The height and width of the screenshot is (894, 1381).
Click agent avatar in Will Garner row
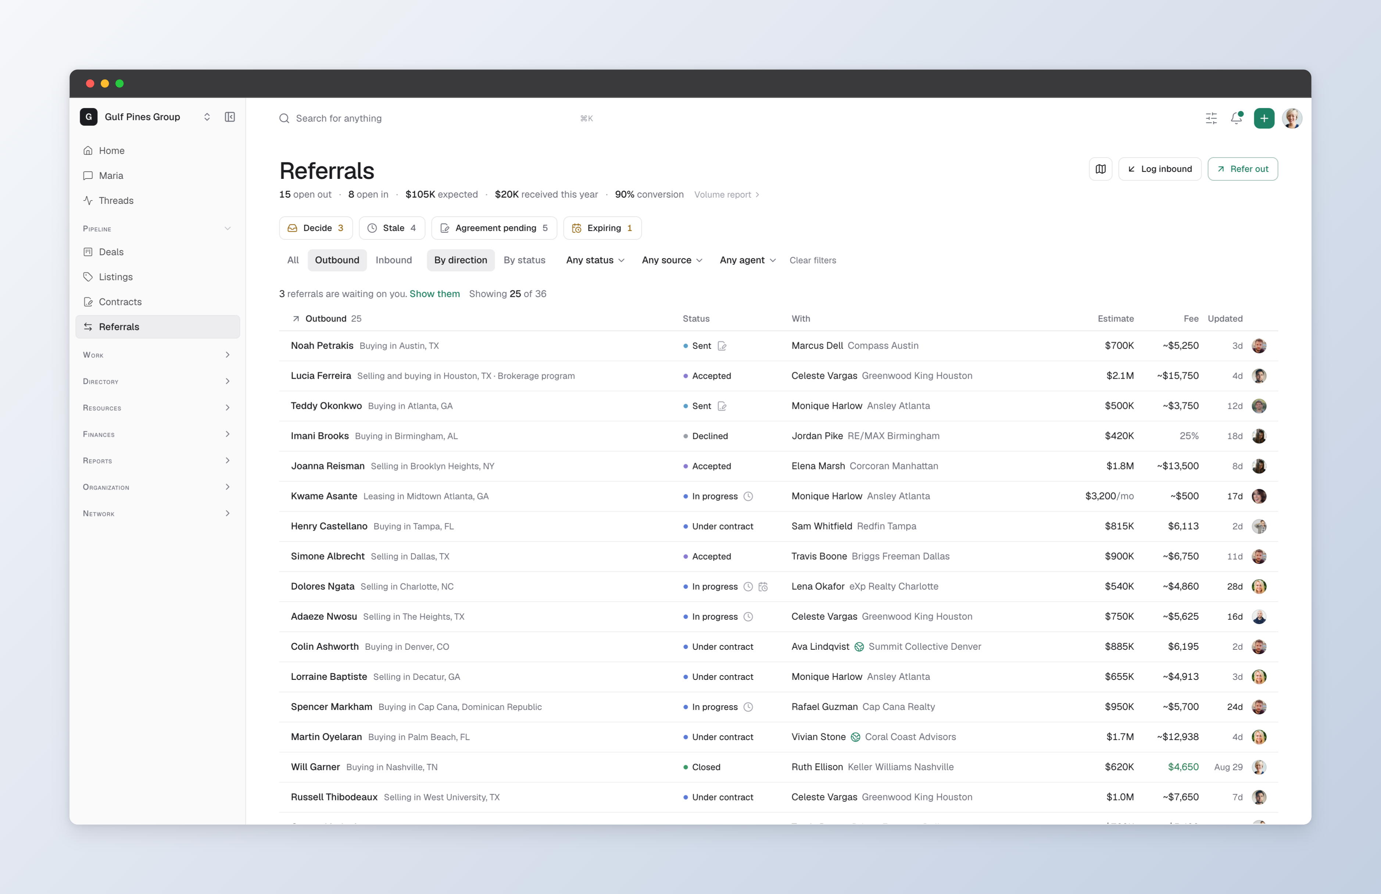click(x=1259, y=767)
